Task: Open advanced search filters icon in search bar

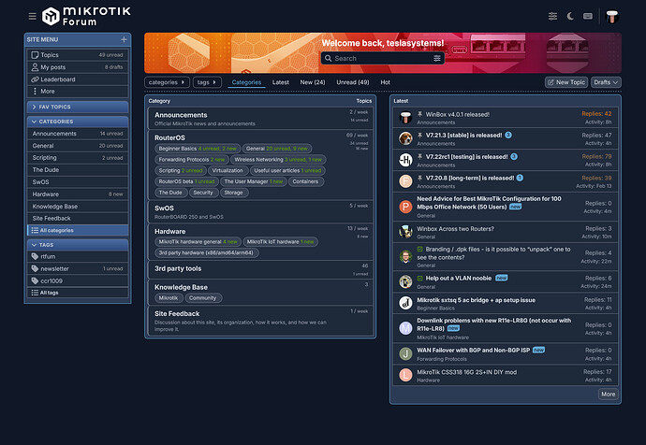Action: pos(436,58)
